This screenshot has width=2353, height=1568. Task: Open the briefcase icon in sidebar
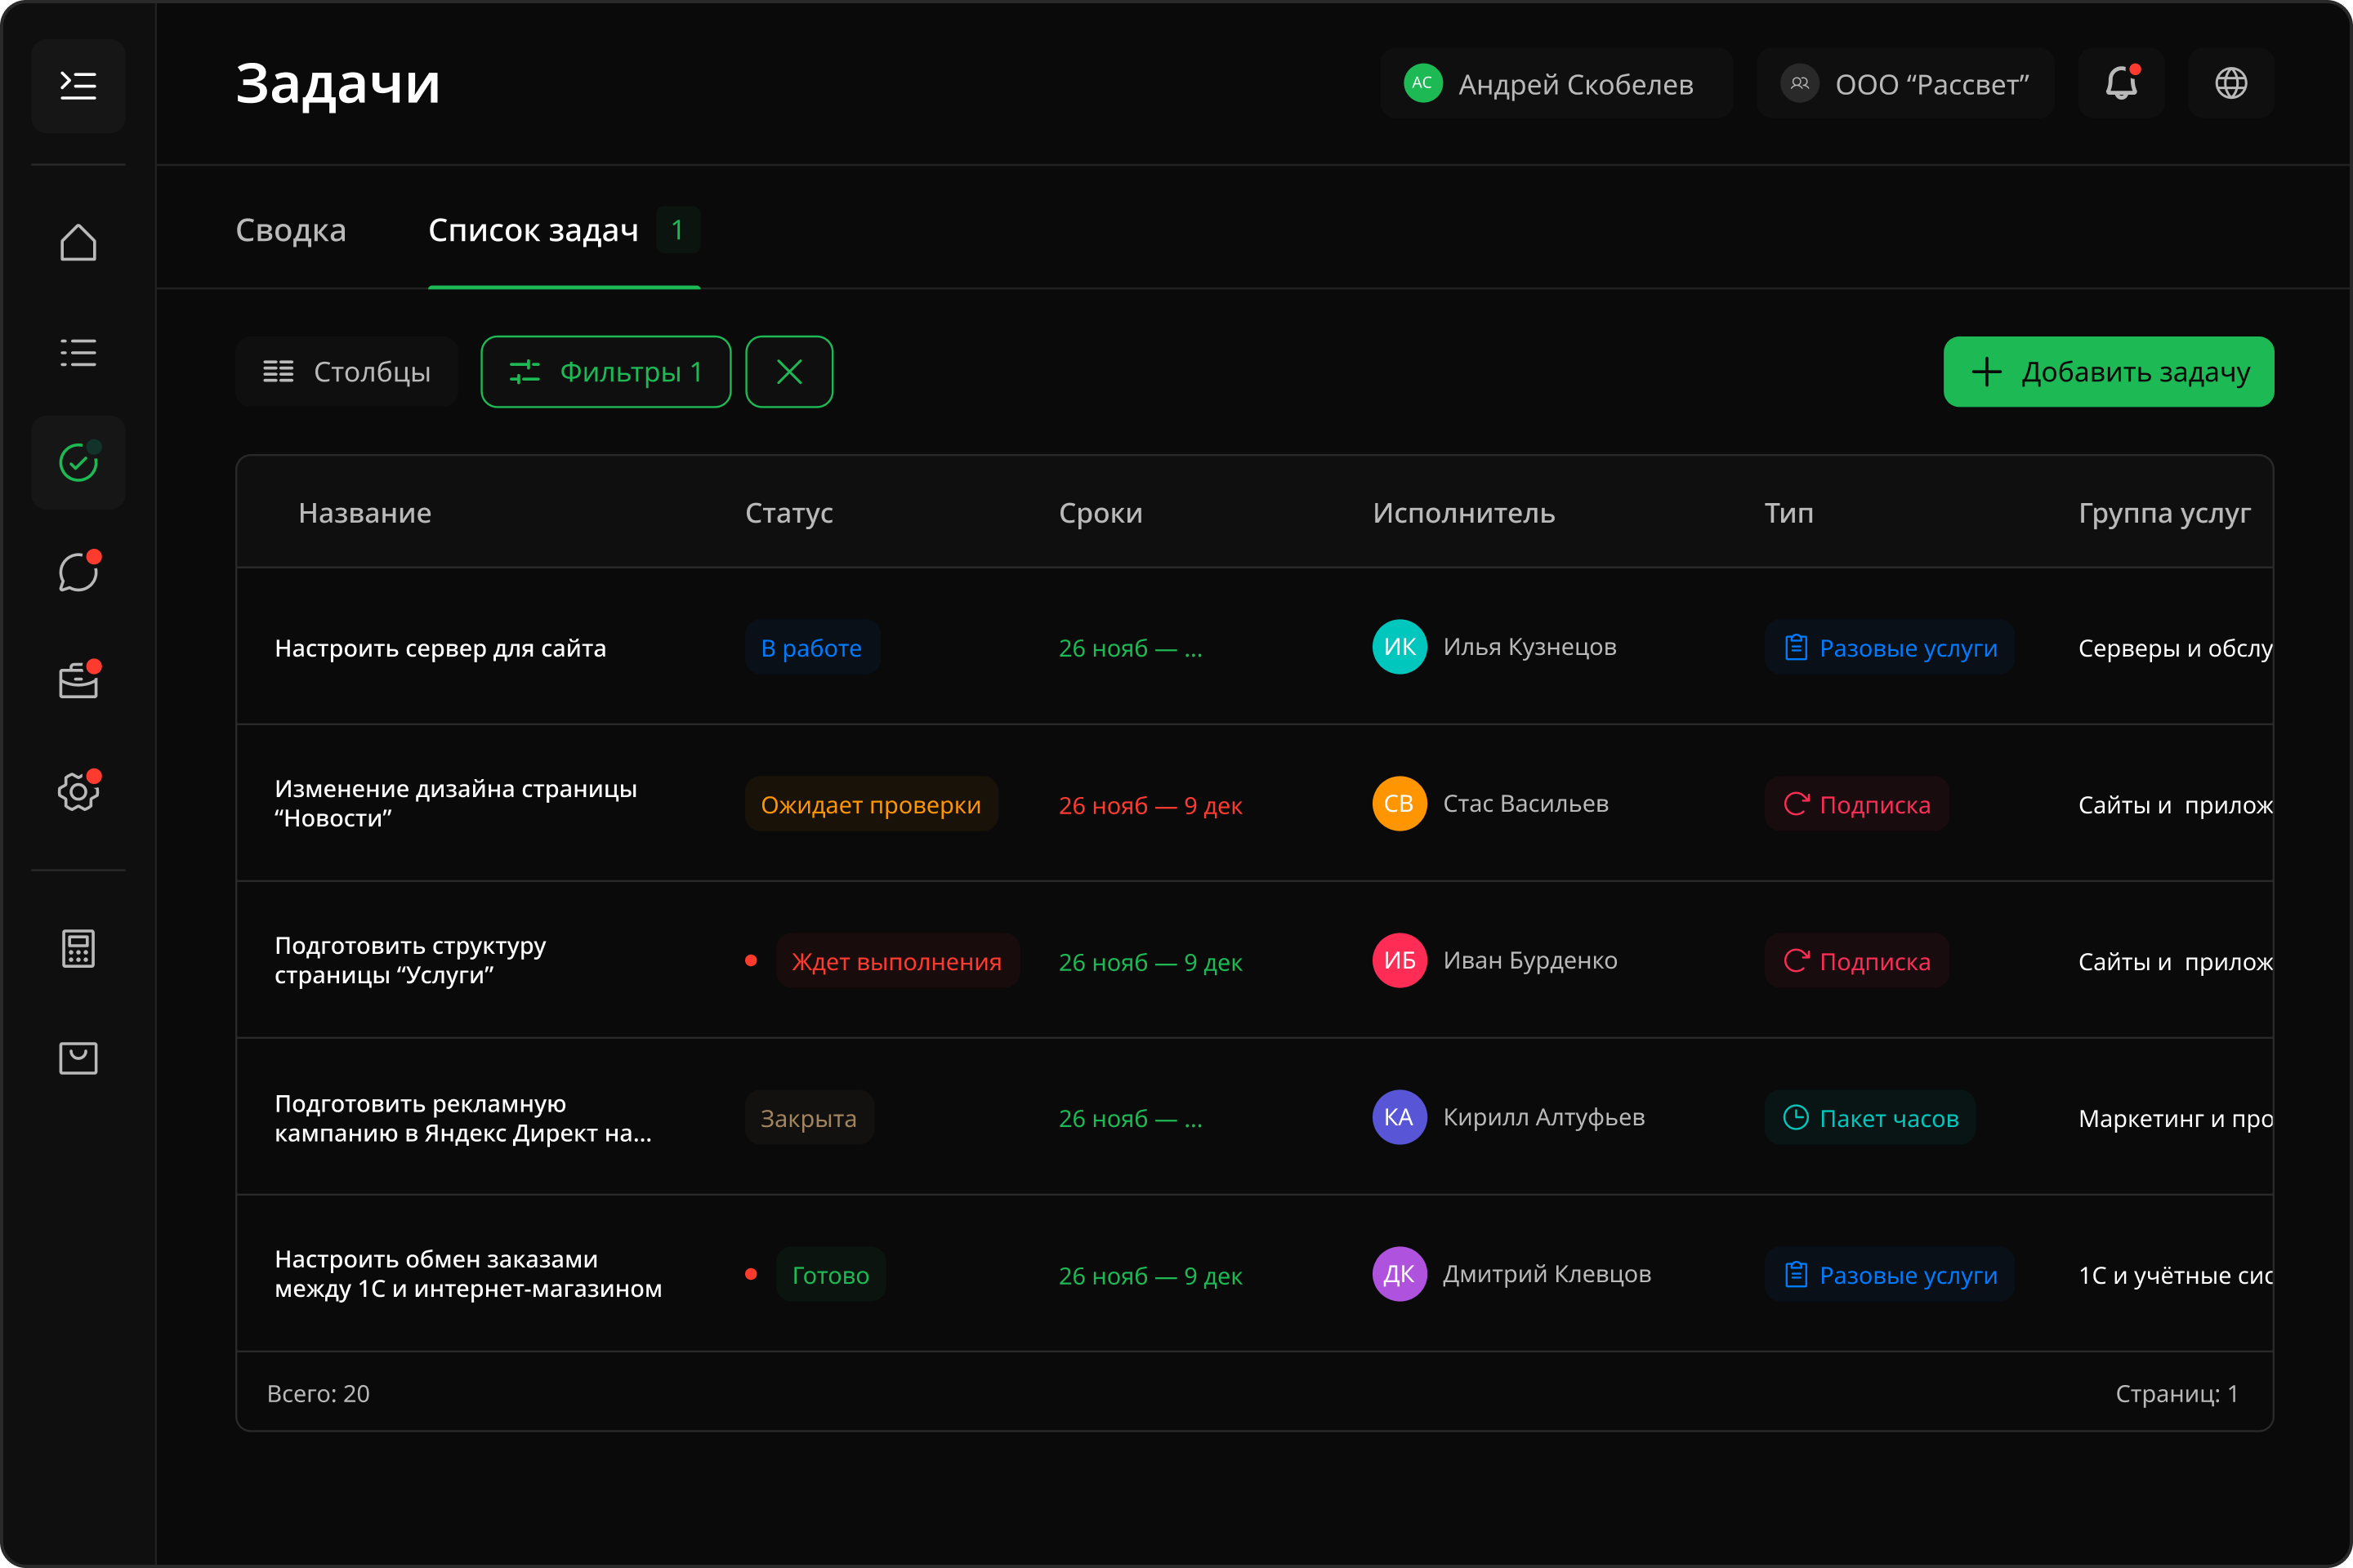pyautogui.click(x=78, y=682)
